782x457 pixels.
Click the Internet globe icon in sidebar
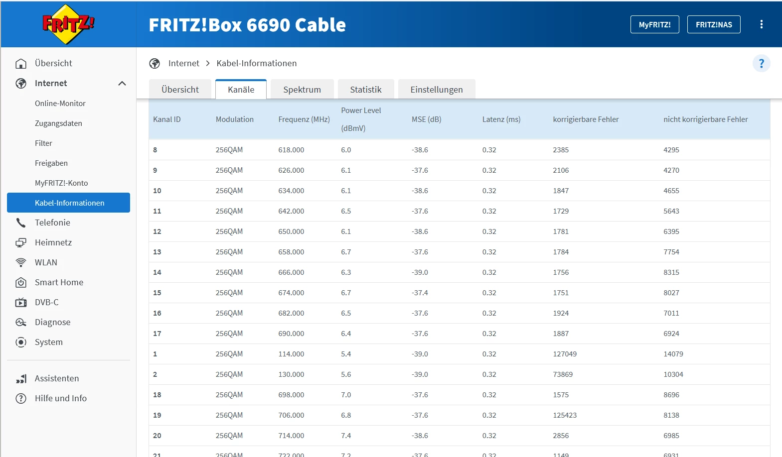tap(21, 83)
